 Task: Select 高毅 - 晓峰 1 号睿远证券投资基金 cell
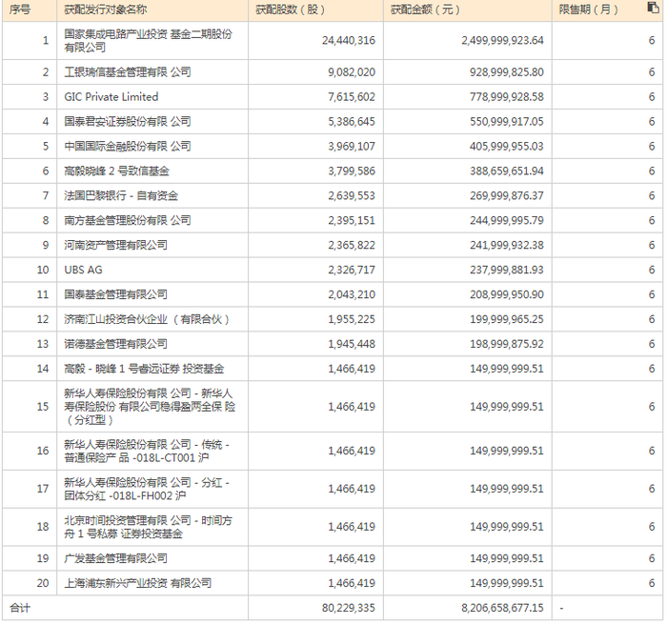point(152,369)
